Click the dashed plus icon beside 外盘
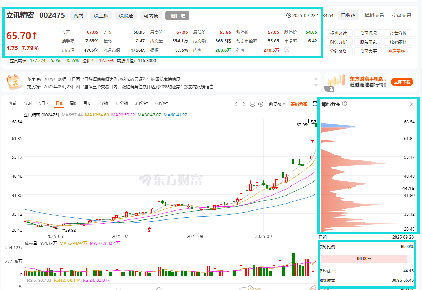Image resolution: width=422 pixels, height=290 pixels. (287, 50)
